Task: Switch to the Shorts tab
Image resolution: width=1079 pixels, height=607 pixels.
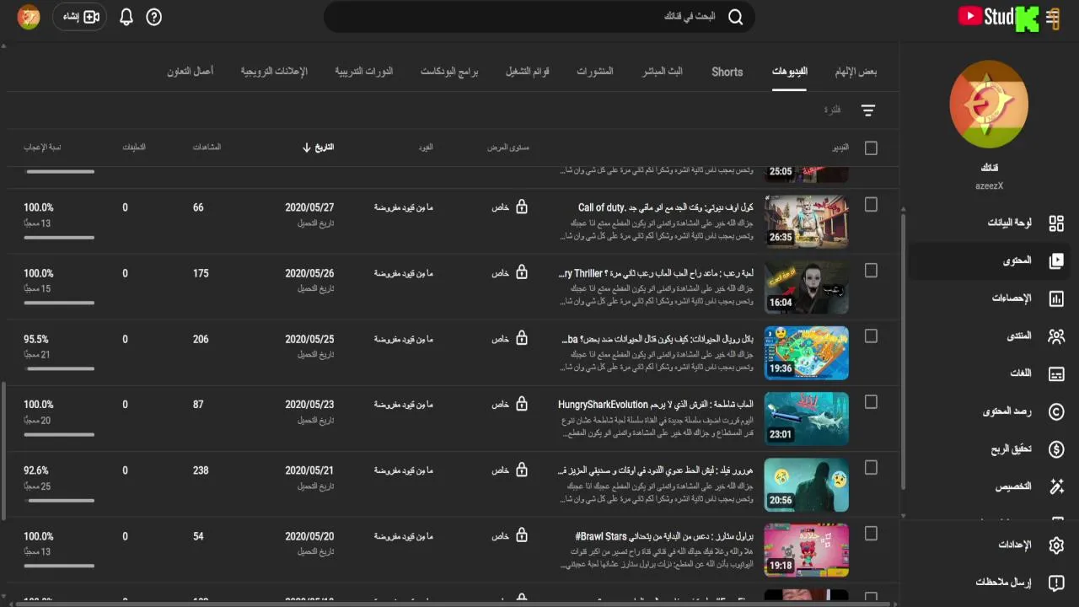Action: [727, 72]
